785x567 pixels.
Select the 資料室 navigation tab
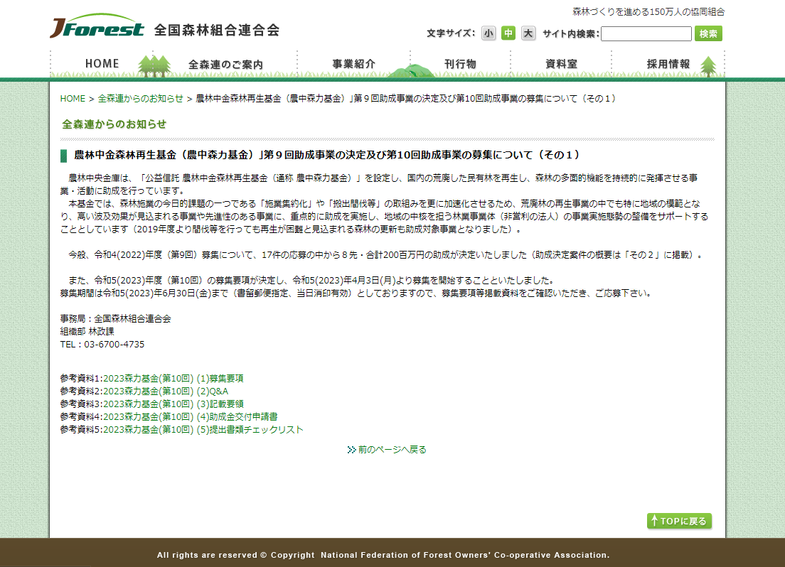point(561,64)
